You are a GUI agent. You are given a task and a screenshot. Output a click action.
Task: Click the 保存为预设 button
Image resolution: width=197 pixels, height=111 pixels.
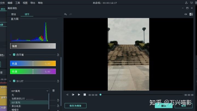point(76,106)
